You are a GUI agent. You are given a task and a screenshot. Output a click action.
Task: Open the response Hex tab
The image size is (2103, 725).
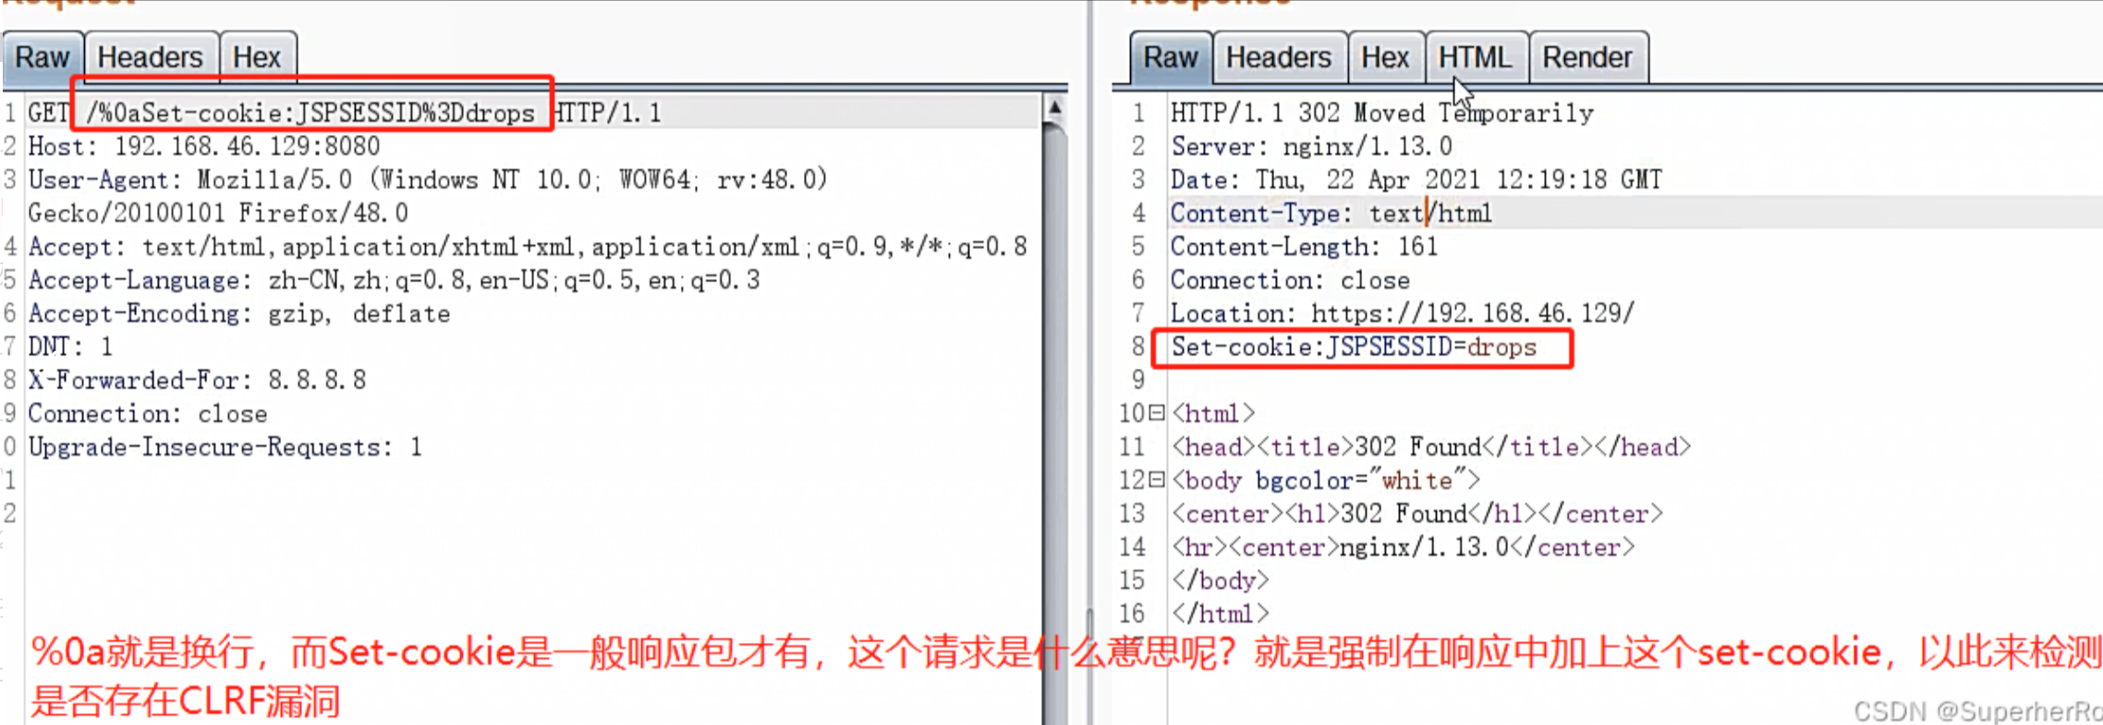click(x=1385, y=57)
